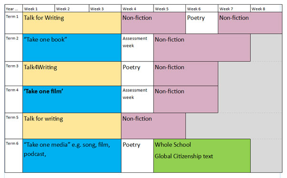
Task: Select the Term 5 Talk for writing cell
Action: pyautogui.click(x=72, y=126)
